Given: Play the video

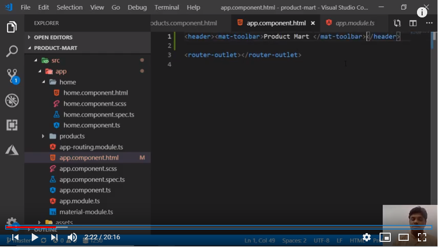Looking at the screenshot, I should pyautogui.click(x=34, y=237).
